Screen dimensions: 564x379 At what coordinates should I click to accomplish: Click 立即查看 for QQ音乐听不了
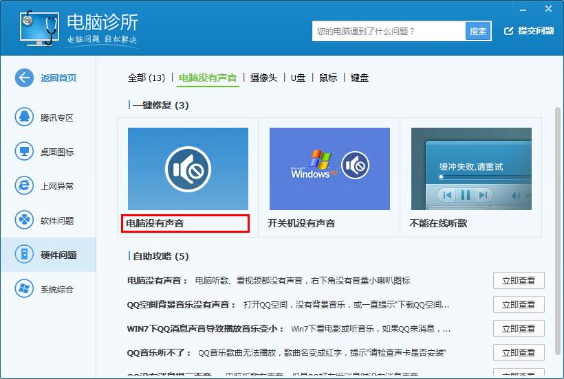519,352
